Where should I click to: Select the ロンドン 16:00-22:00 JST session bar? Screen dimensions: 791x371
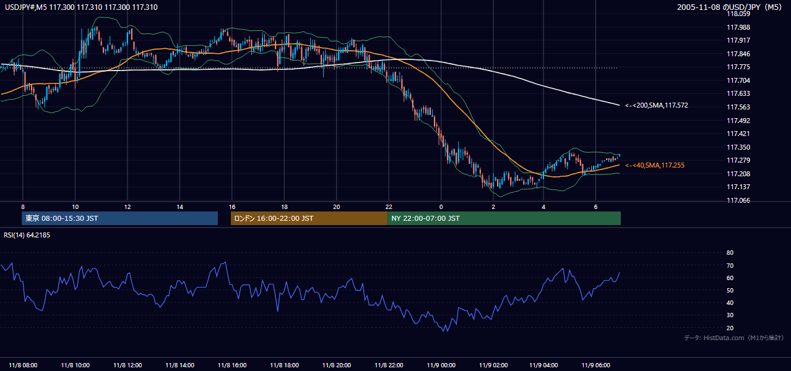309,218
